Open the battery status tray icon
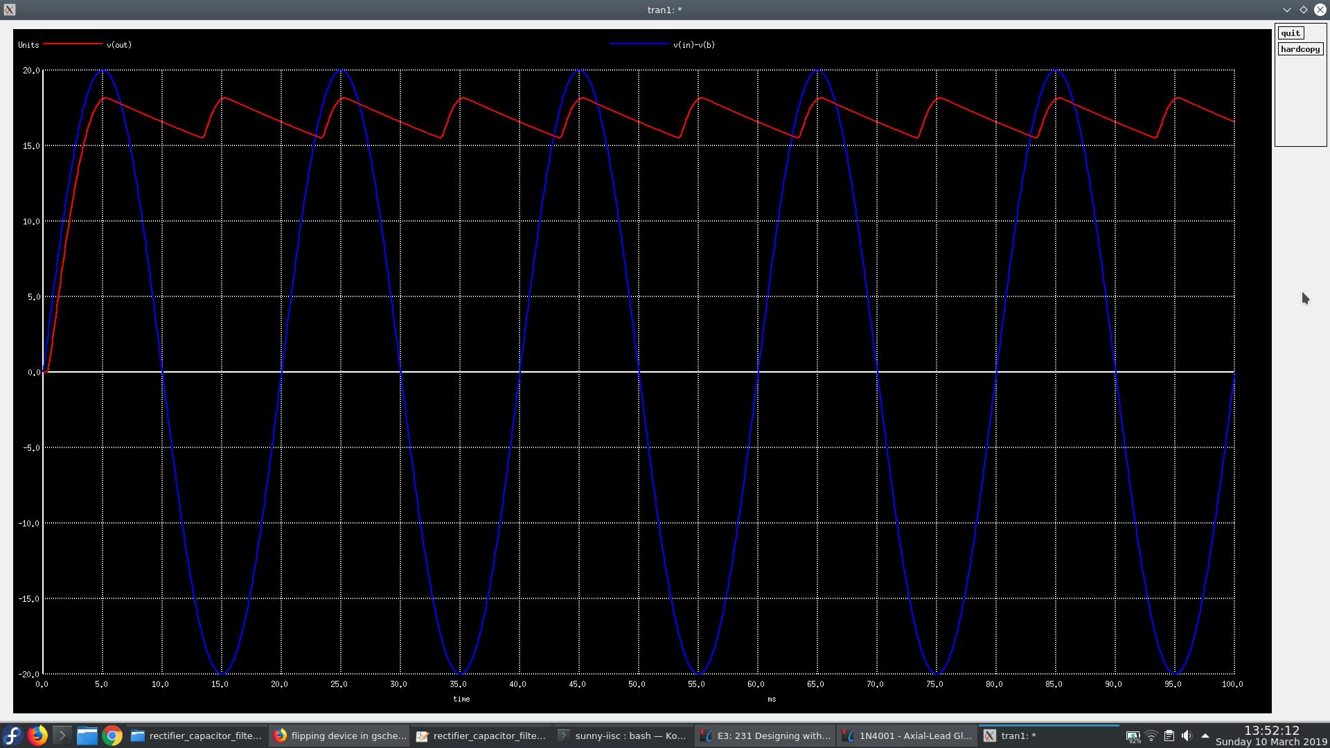Image resolution: width=1330 pixels, height=748 pixels. coord(1133,736)
